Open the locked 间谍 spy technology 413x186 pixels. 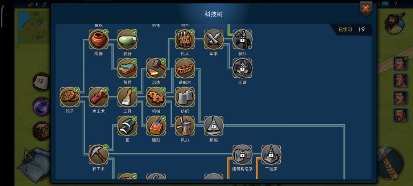click(x=242, y=68)
